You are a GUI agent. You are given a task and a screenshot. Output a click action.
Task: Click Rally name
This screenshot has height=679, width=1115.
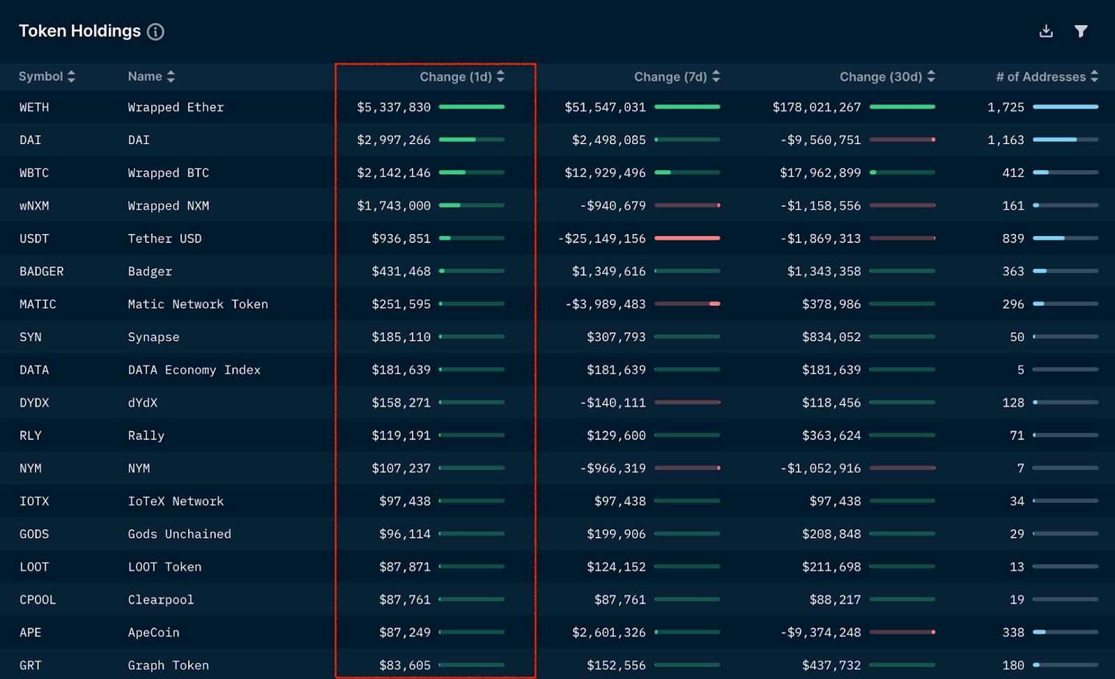(146, 435)
